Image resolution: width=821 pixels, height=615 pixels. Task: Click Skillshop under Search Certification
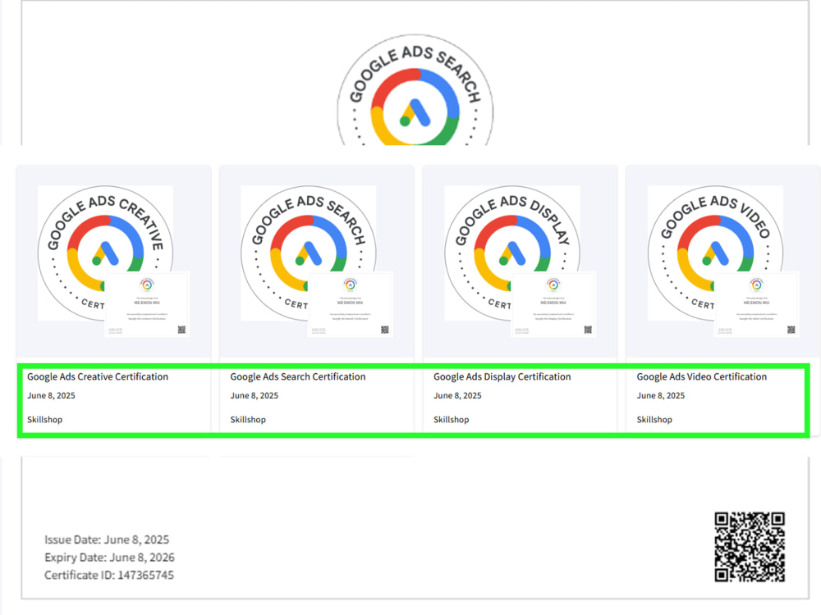click(x=248, y=419)
